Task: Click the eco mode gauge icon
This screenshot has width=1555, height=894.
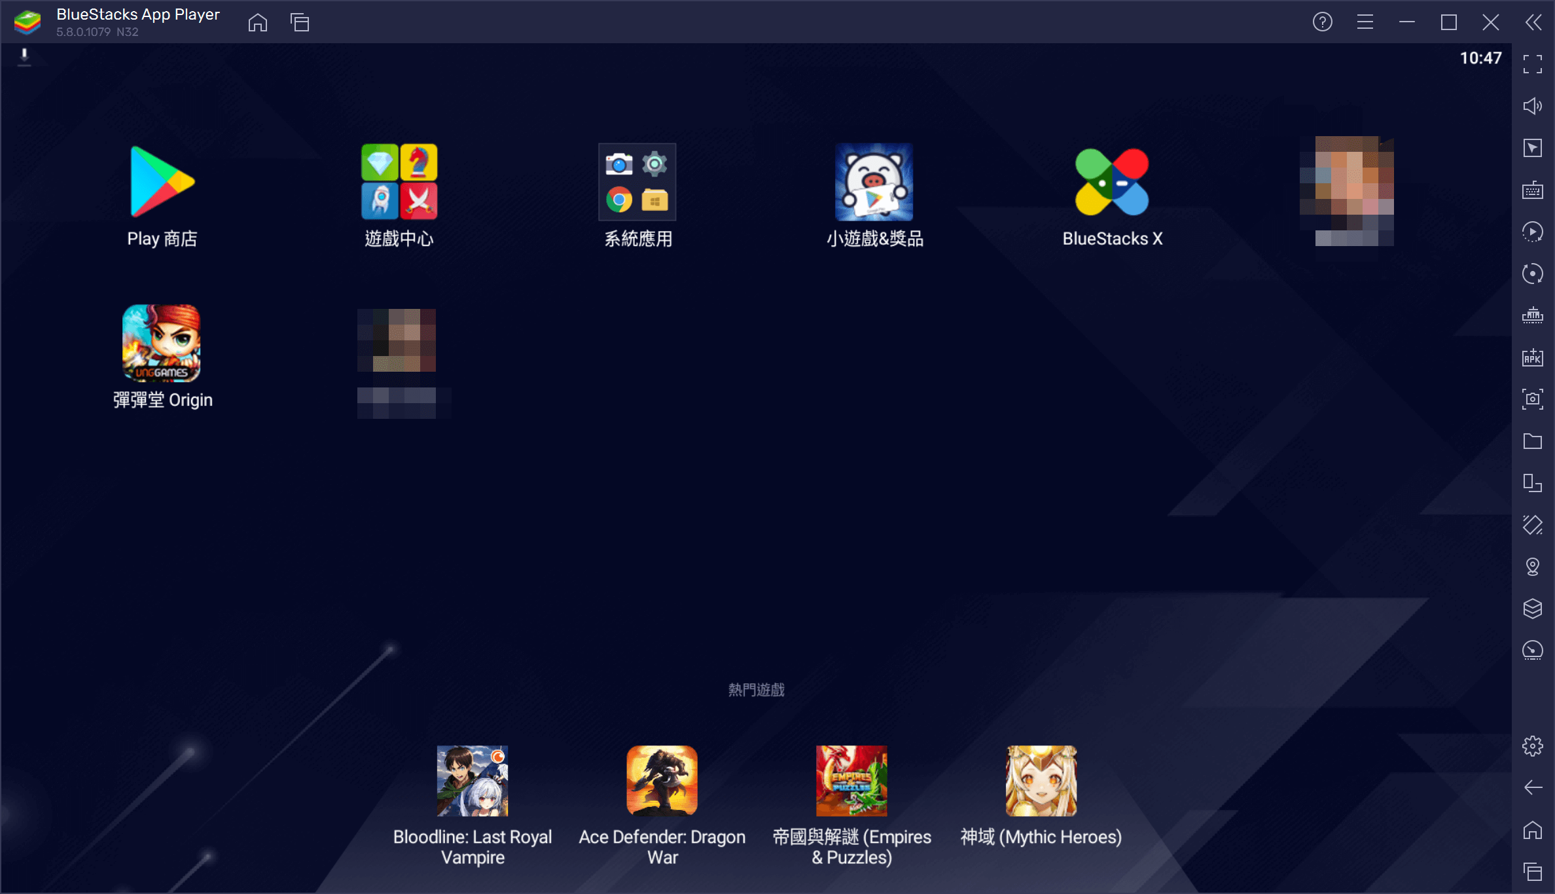Action: (x=1533, y=651)
